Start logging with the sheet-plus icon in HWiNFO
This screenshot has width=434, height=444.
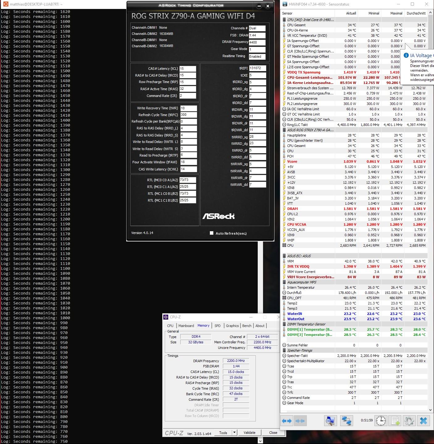(395, 421)
